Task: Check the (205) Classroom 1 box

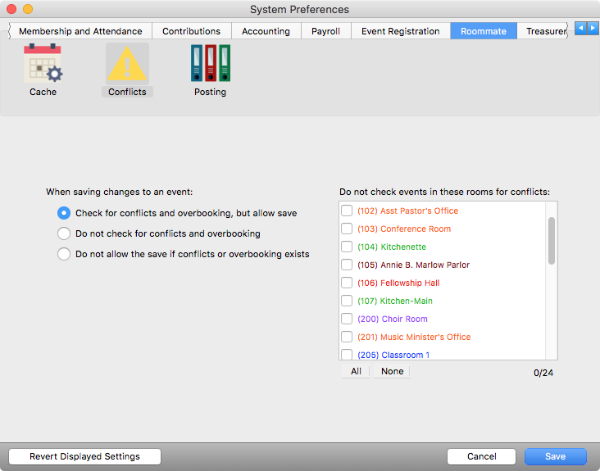Action: pyautogui.click(x=347, y=355)
